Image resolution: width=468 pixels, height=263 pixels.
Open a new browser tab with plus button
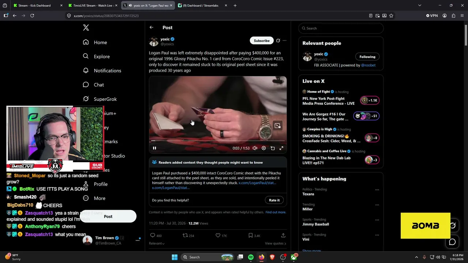pyautogui.click(x=235, y=5)
